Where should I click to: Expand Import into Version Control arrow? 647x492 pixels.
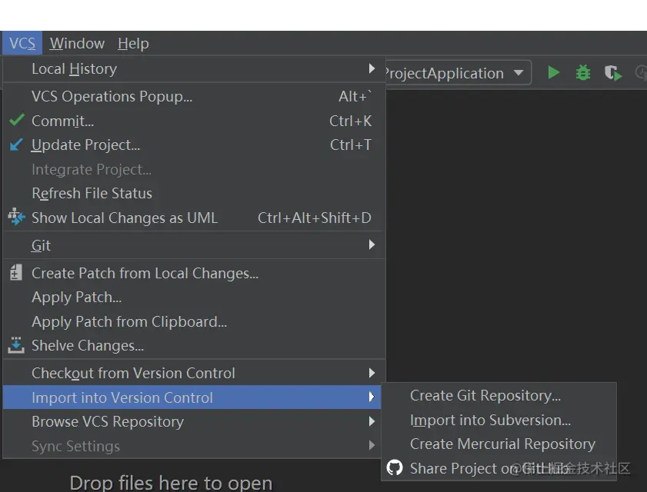click(372, 397)
